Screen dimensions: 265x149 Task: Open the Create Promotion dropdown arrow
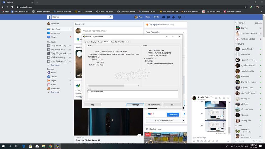[x=183, y=121]
